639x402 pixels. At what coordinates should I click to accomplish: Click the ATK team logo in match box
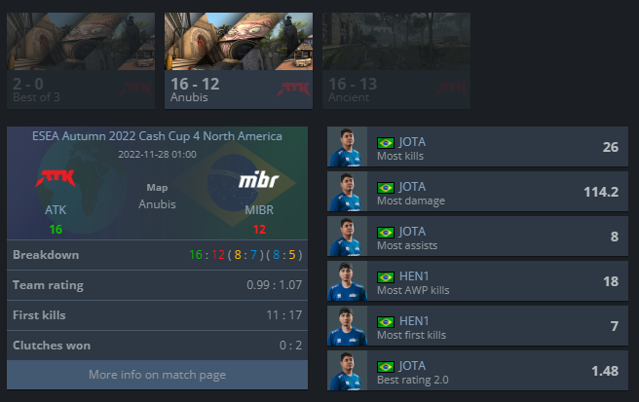tap(56, 178)
